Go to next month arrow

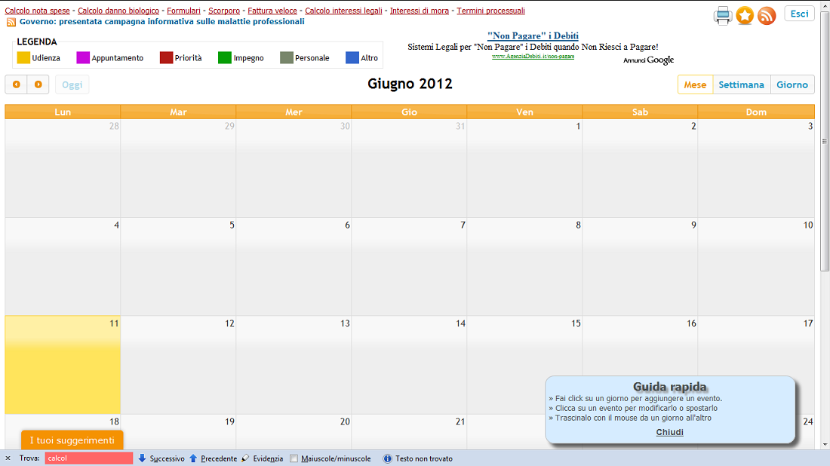tap(38, 84)
